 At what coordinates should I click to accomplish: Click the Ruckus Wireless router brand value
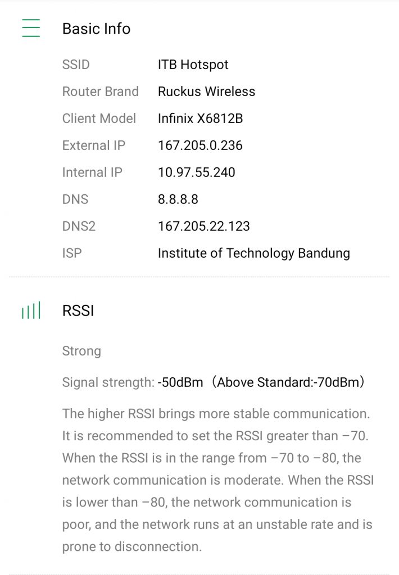click(x=206, y=92)
